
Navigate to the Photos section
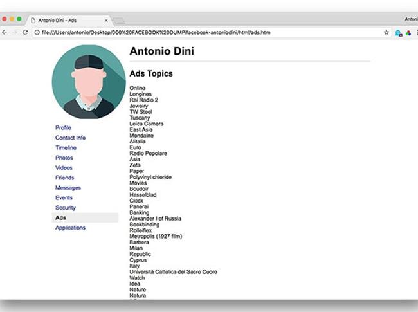pyautogui.click(x=64, y=158)
